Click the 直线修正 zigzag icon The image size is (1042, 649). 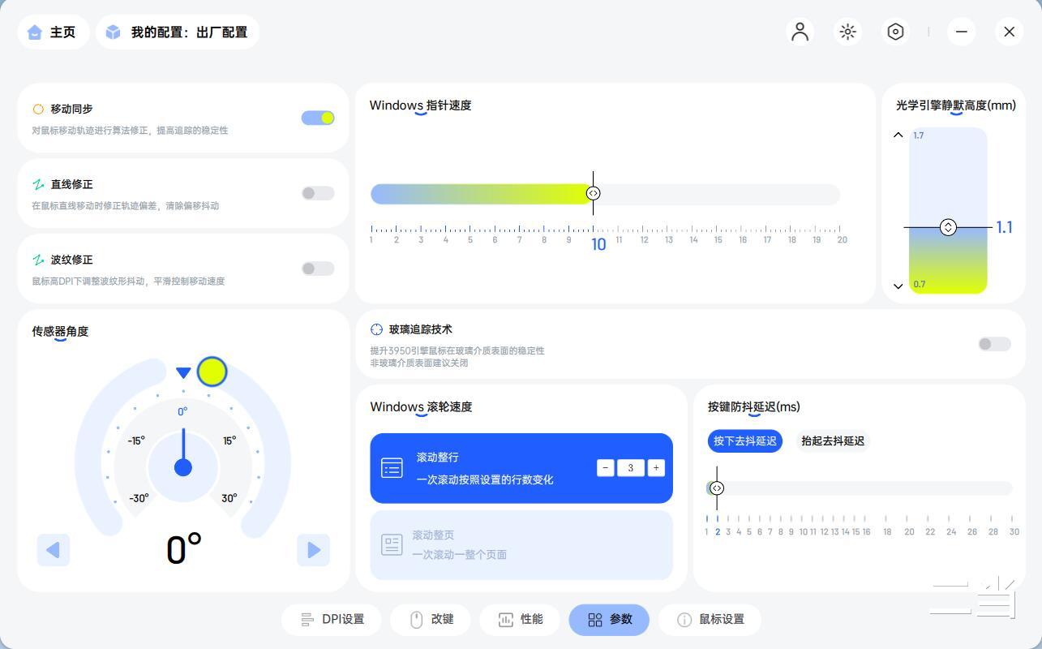click(x=38, y=184)
